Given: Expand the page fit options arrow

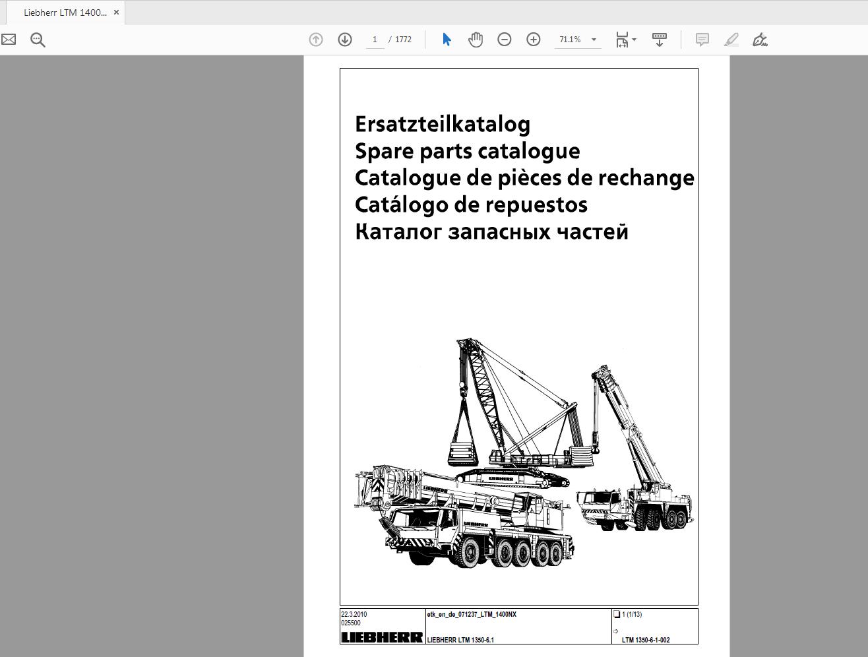Looking at the screenshot, I should click(x=635, y=40).
